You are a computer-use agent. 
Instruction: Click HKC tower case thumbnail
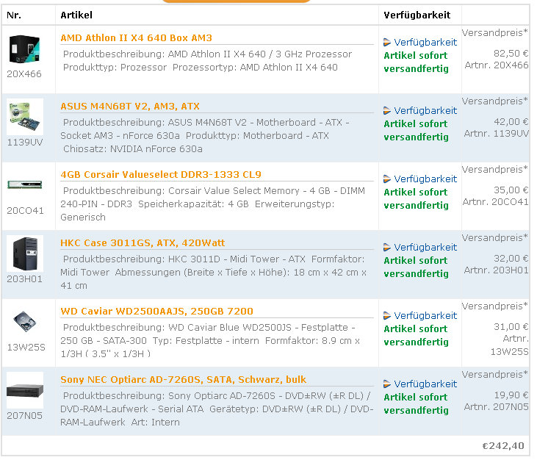click(25, 254)
